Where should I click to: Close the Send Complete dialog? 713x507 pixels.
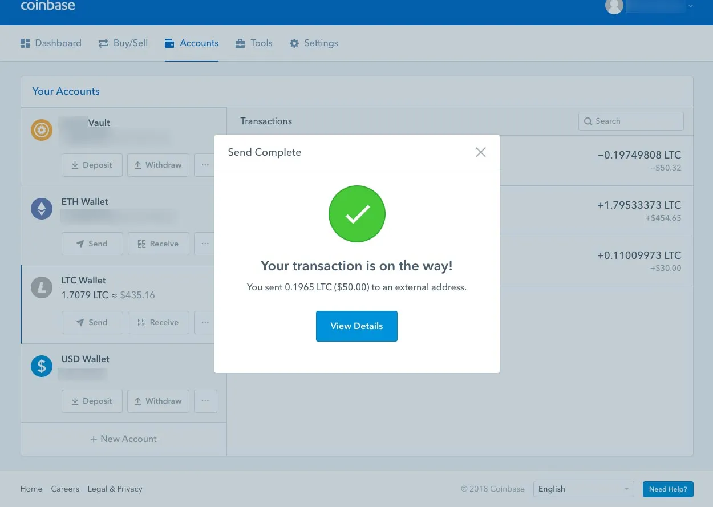pyautogui.click(x=481, y=152)
